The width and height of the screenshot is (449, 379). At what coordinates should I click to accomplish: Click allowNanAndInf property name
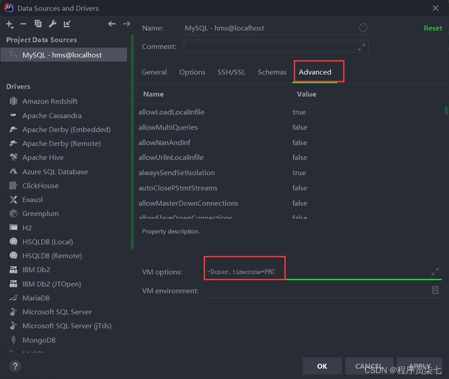click(x=164, y=142)
